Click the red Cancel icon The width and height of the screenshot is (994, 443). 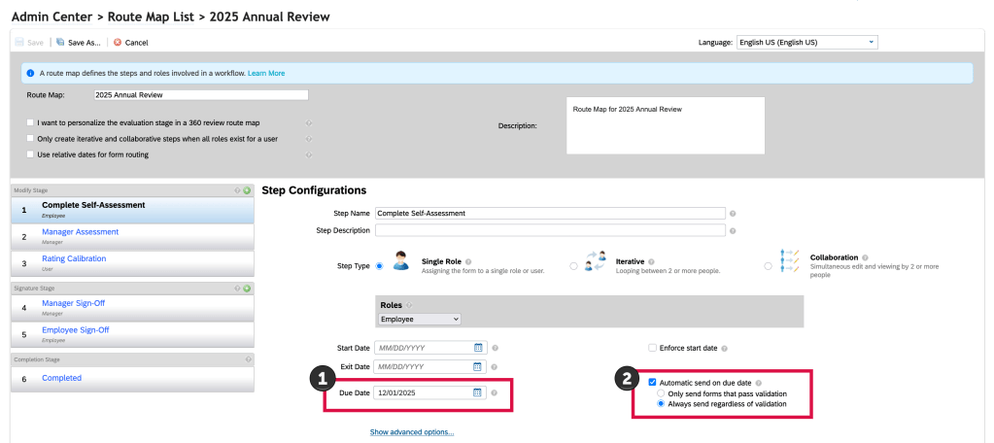118,43
